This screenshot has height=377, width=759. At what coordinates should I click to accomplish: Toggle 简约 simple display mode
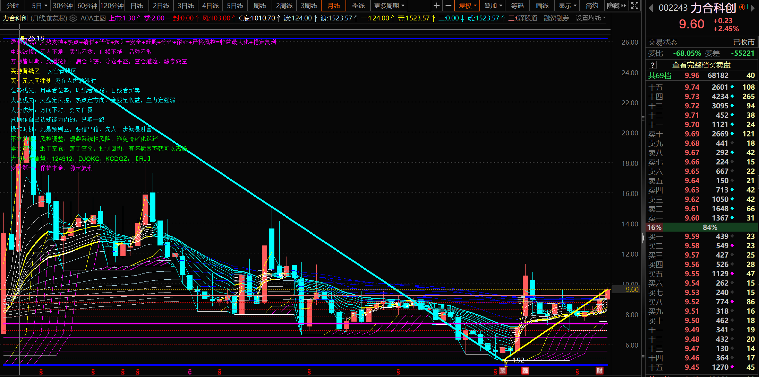592,6
